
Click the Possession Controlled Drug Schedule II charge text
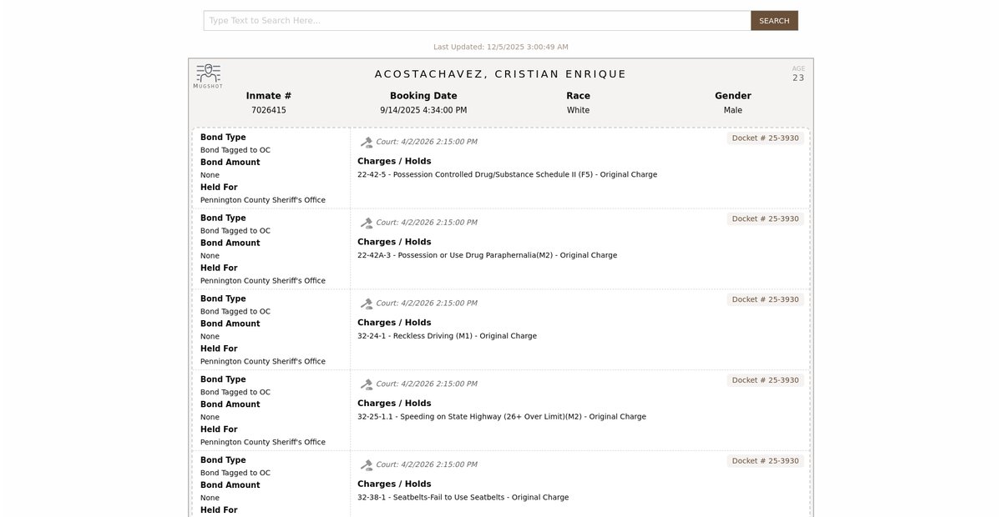[507, 175]
